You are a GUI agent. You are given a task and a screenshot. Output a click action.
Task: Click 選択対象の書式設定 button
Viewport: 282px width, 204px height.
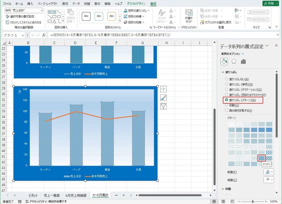point(20,16)
